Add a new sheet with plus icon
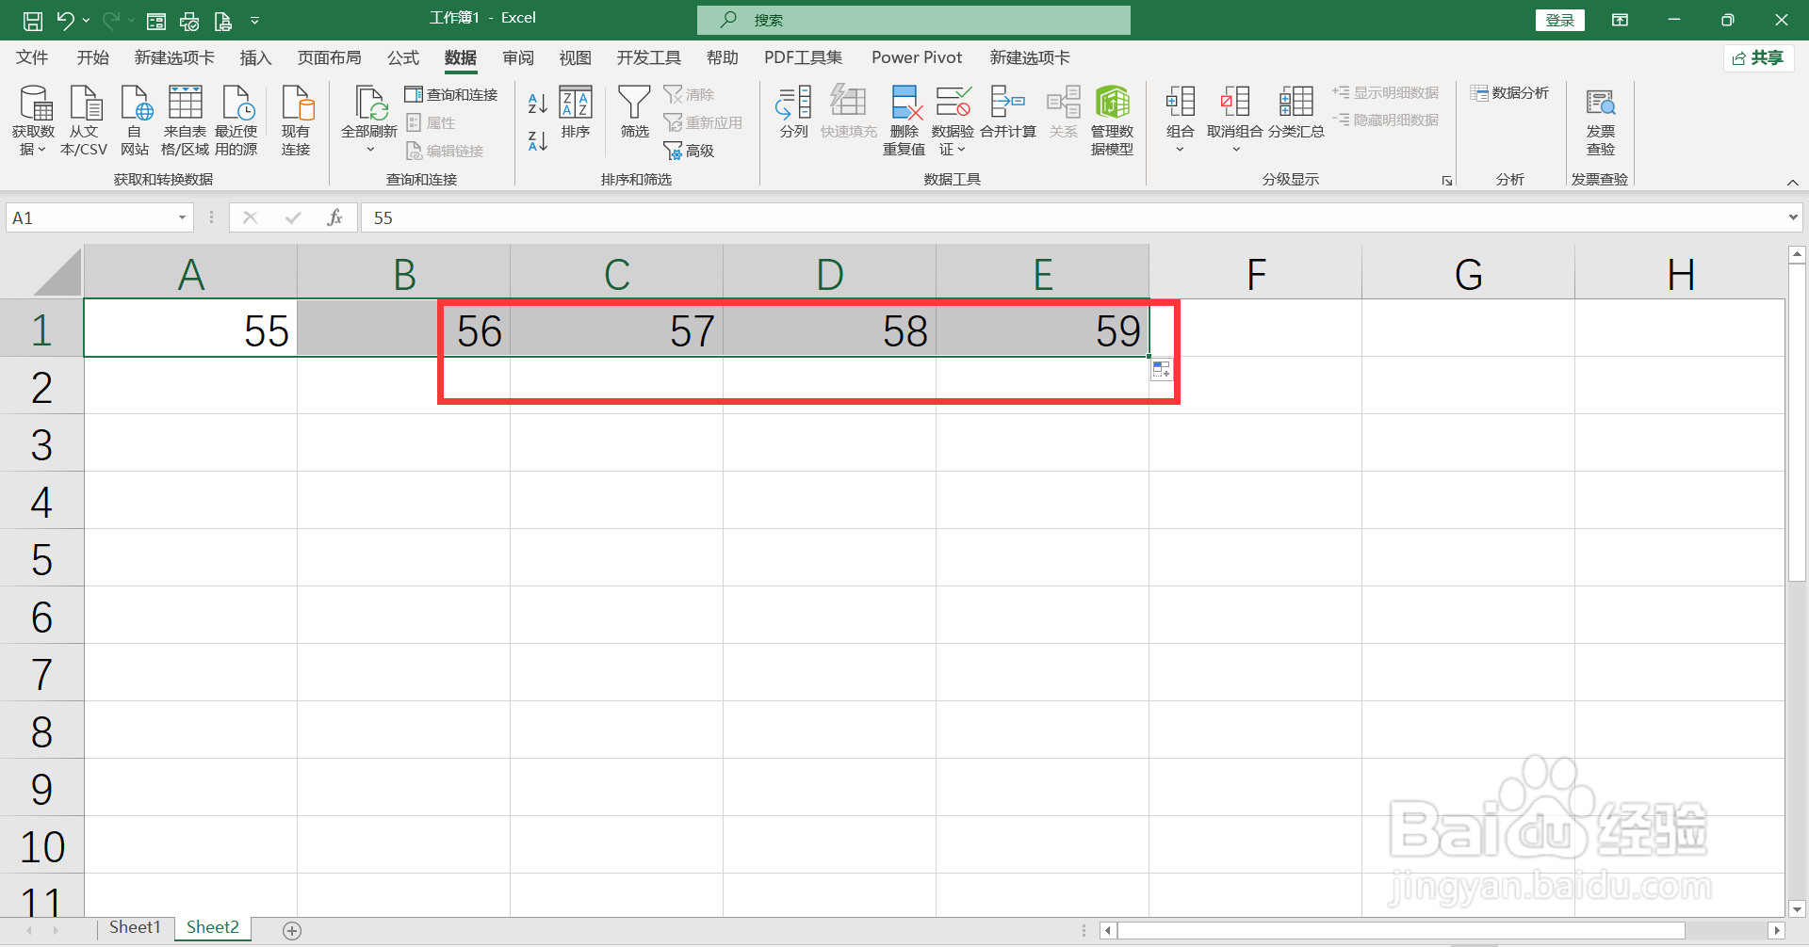 tap(292, 930)
